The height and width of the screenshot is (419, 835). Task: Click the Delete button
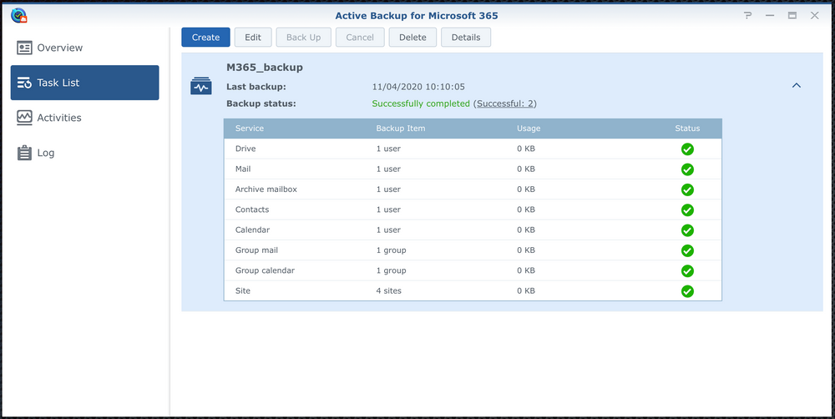pyautogui.click(x=412, y=38)
